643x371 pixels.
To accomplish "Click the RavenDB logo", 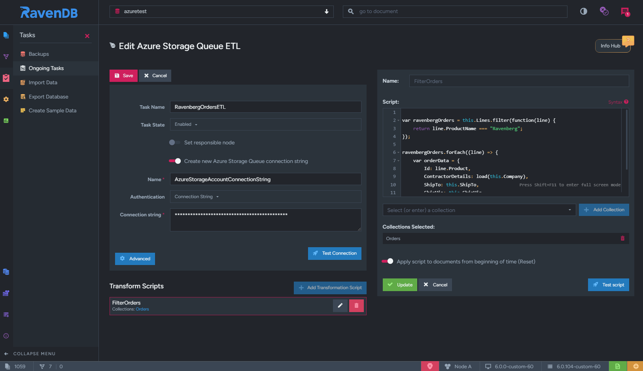I will 49,13.
